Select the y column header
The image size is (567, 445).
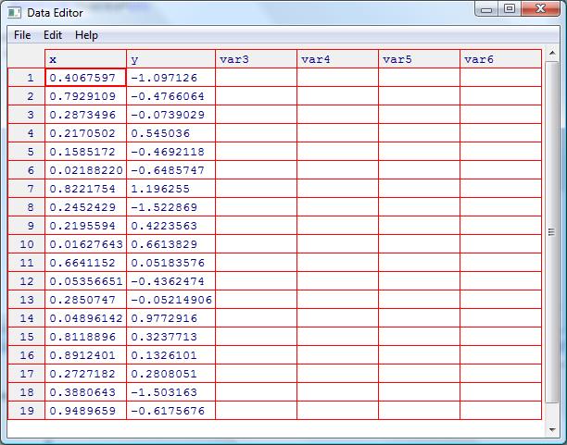tap(171, 59)
